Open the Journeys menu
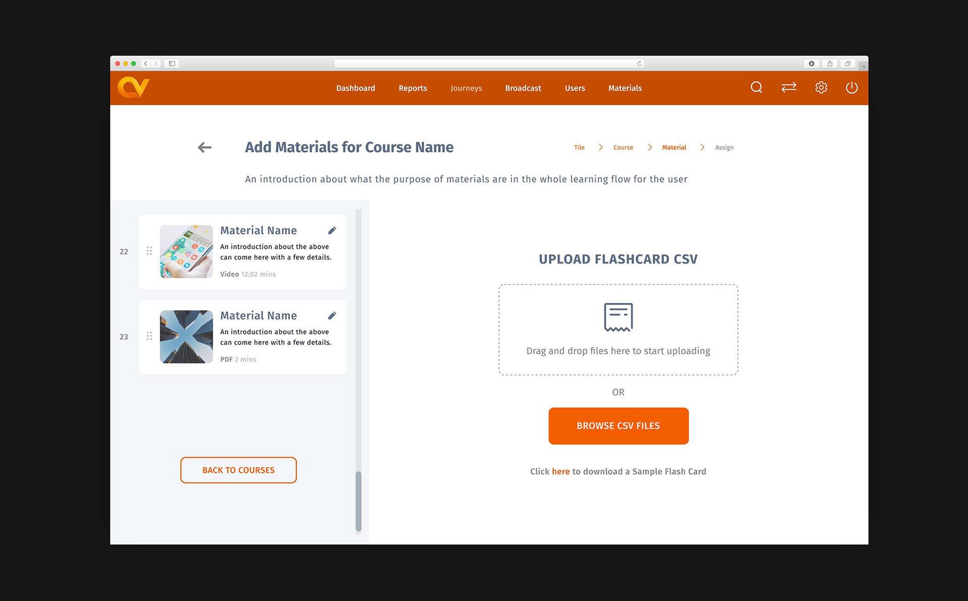The width and height of the screenshot is (968, 601). tap(466, 88)
